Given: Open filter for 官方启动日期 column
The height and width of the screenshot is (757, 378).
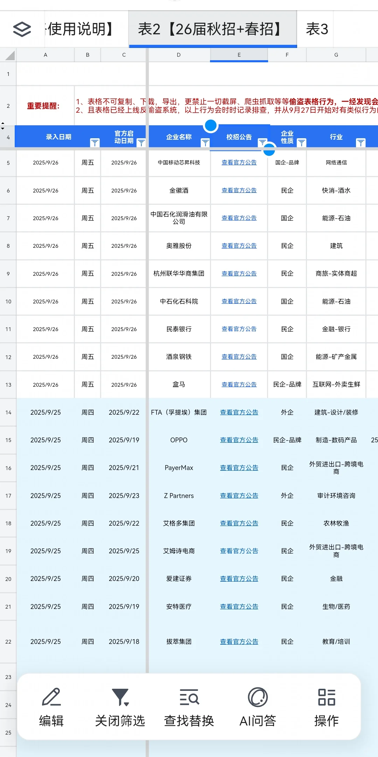Looking at the screenshot, I should click(x=141, y=142).
